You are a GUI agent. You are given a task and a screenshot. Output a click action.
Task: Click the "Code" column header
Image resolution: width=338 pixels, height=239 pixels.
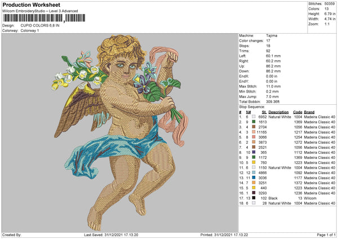coord(297,112)
